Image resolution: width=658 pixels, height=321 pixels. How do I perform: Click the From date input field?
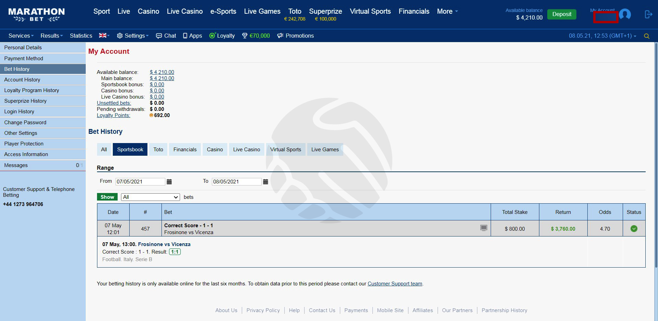[x=140, y=182]
